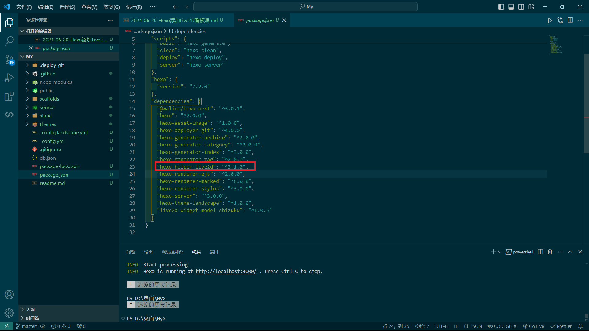Toggle Prettier formatter status item

[561, 326]
